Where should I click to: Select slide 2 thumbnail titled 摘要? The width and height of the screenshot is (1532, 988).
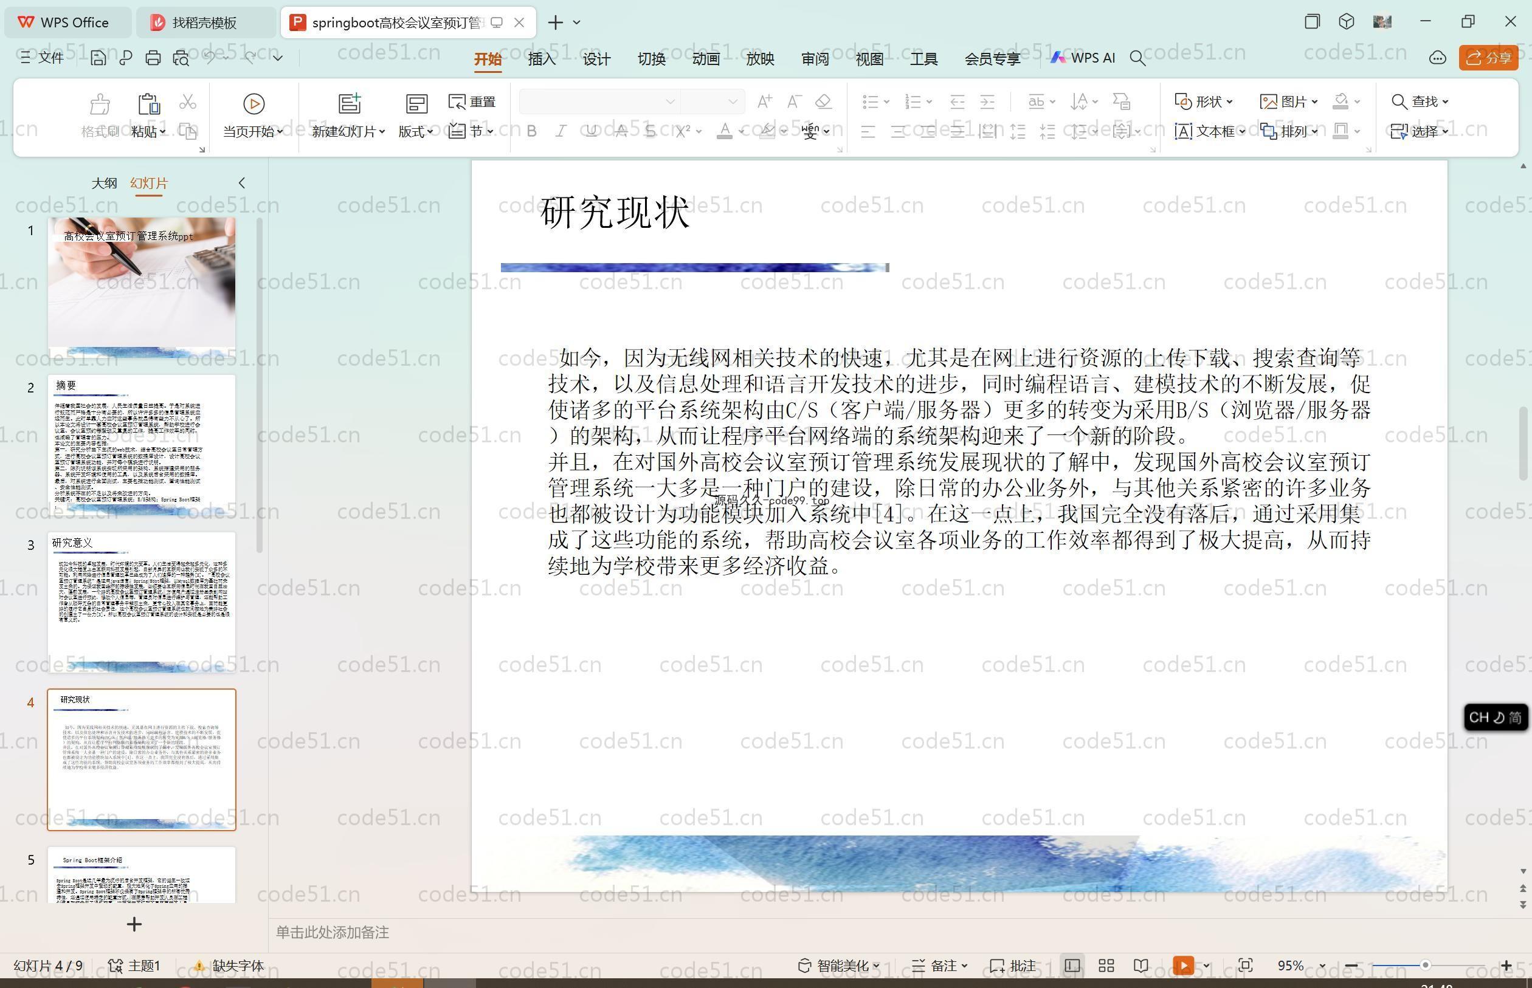pos(141,445)
